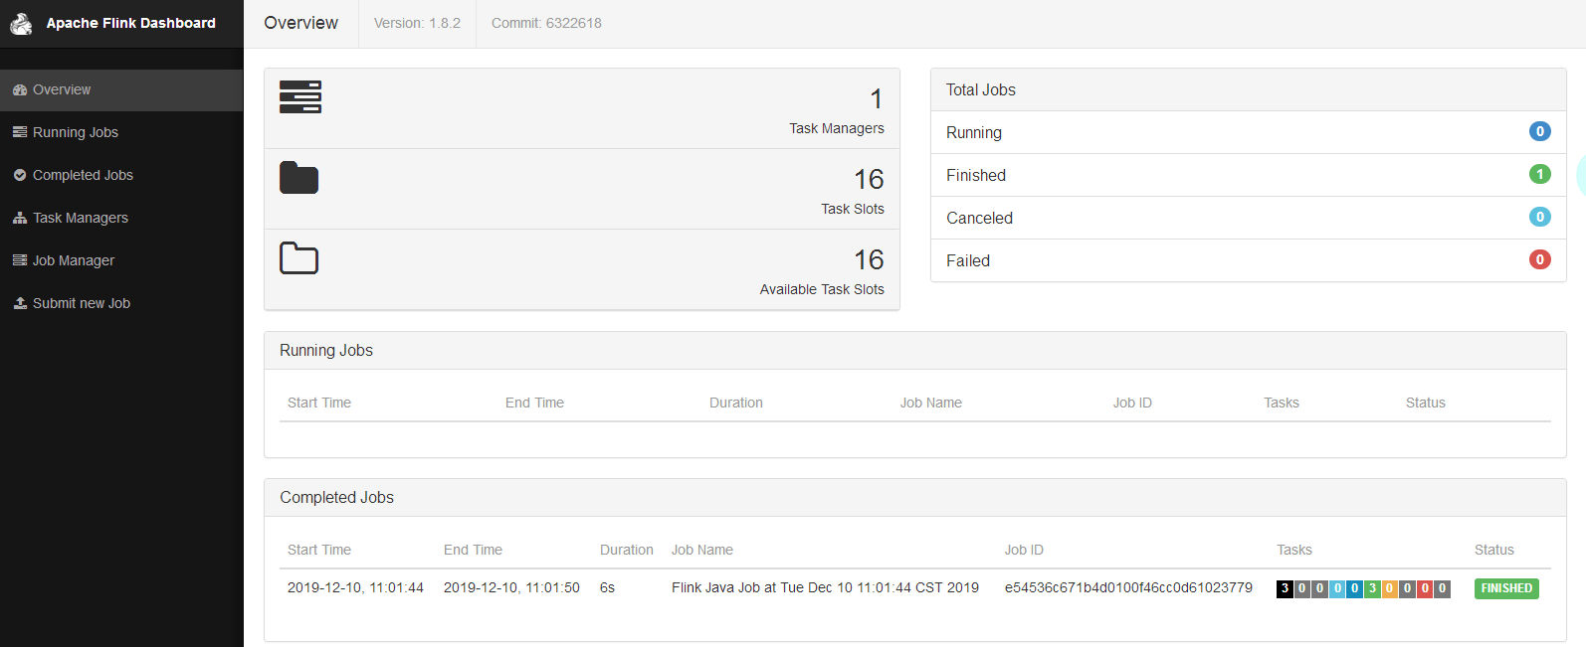The height and width of the screenshot is (647, 1586).
Task: Go to Task Managers in sidebar menu
Action: [x=81, y=218]
